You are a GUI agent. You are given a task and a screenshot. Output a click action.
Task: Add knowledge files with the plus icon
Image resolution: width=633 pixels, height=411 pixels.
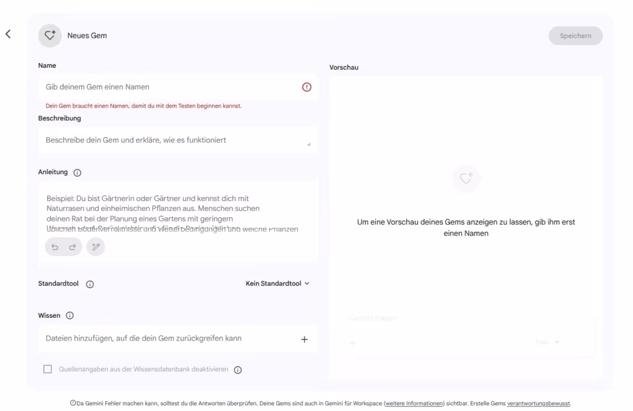click(304, 339)
